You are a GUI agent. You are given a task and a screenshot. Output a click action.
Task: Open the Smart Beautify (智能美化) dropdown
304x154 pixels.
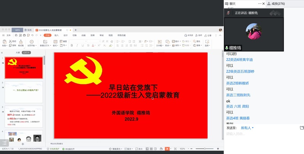(116, 149)
